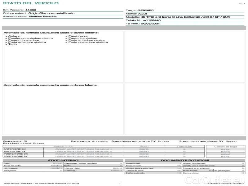
Task: Select the 'Libretto circolazione:' row label
Action: coord(194,163)
